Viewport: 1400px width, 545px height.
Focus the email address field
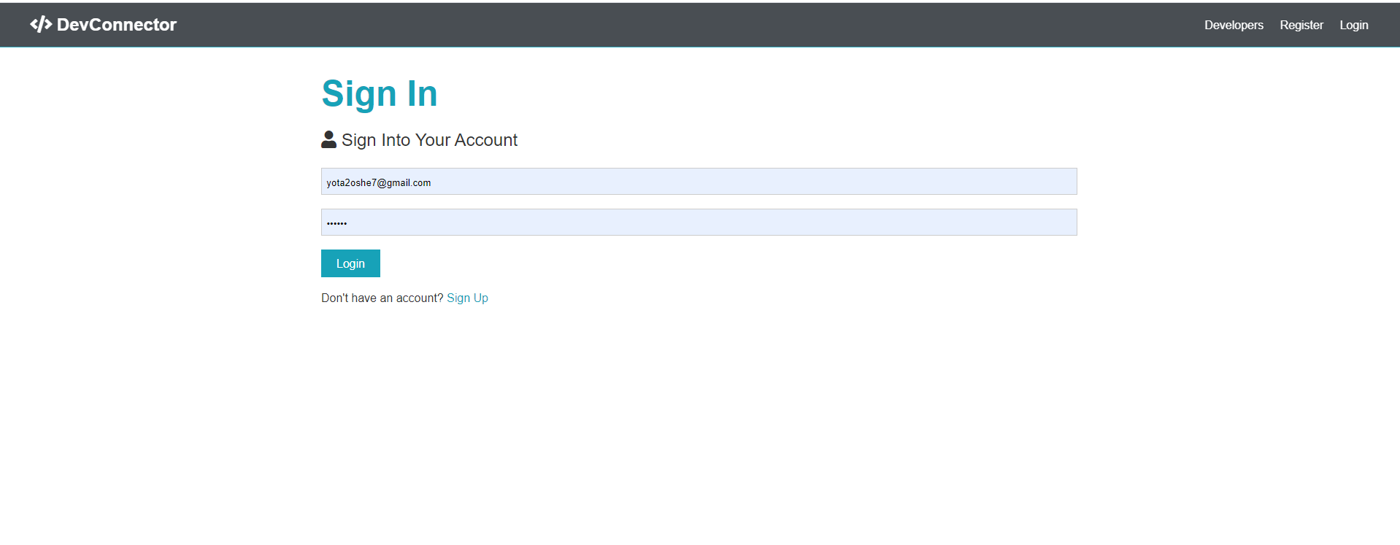coord(699,182)
